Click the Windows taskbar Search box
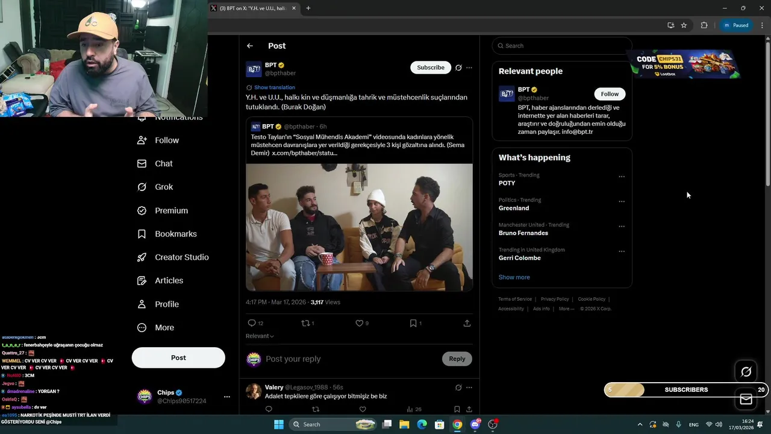Viewport: 771px width, 434px height. coord(333,424)
